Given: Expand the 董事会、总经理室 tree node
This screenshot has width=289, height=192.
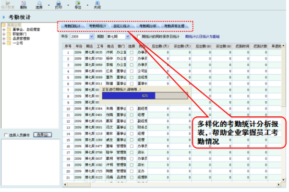Looking at the screenshot, I should pos(4,30).
